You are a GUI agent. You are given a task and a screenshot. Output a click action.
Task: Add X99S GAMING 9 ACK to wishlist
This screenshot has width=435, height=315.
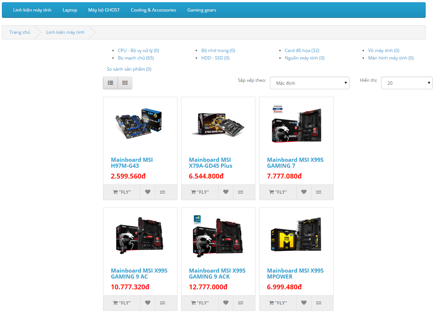tap(226, 303)
